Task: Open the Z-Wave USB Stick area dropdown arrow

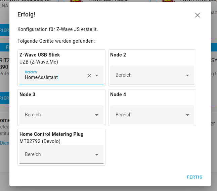Action: coord(97,76)
